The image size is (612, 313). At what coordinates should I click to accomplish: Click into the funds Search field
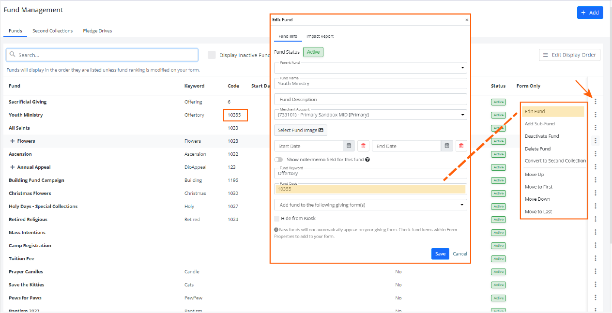[x=102, y=55]
